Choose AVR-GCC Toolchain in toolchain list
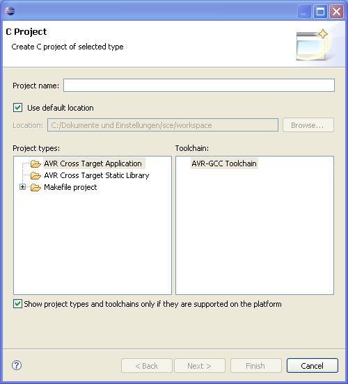Viewport: 348px width, 384px height. [x=224, y=163]
